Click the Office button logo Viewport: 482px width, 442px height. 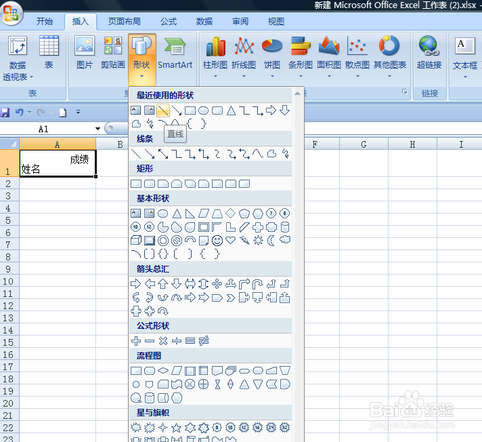click(12, 14)
